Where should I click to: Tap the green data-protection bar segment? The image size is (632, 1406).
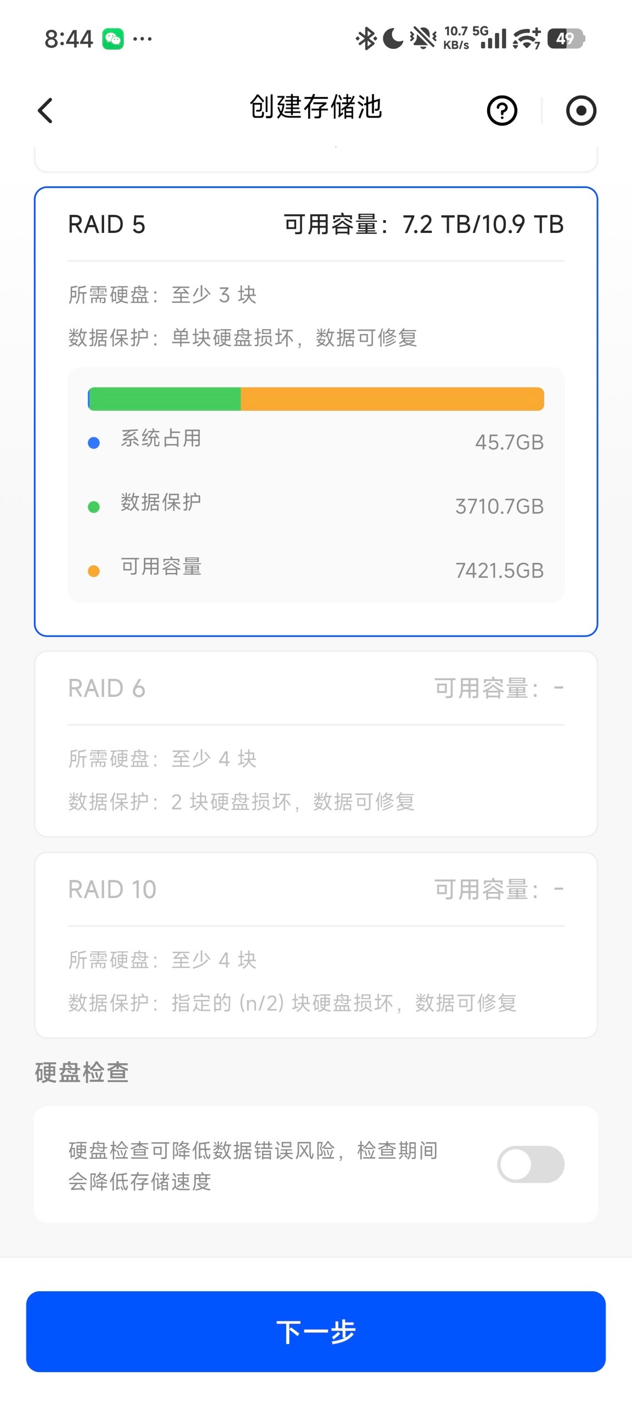(x=165, y=399)
